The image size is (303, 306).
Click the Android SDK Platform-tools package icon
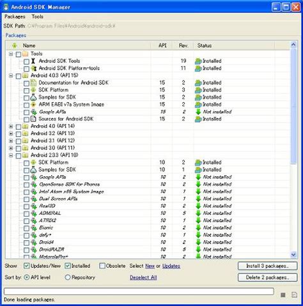point(34,68)
